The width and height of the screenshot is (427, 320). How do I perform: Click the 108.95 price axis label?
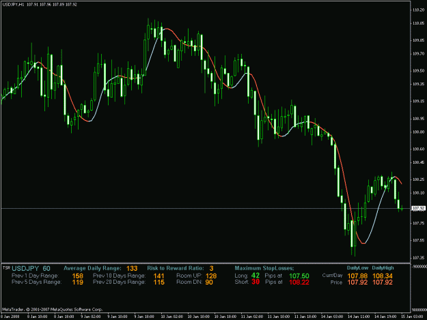(419, 119)
